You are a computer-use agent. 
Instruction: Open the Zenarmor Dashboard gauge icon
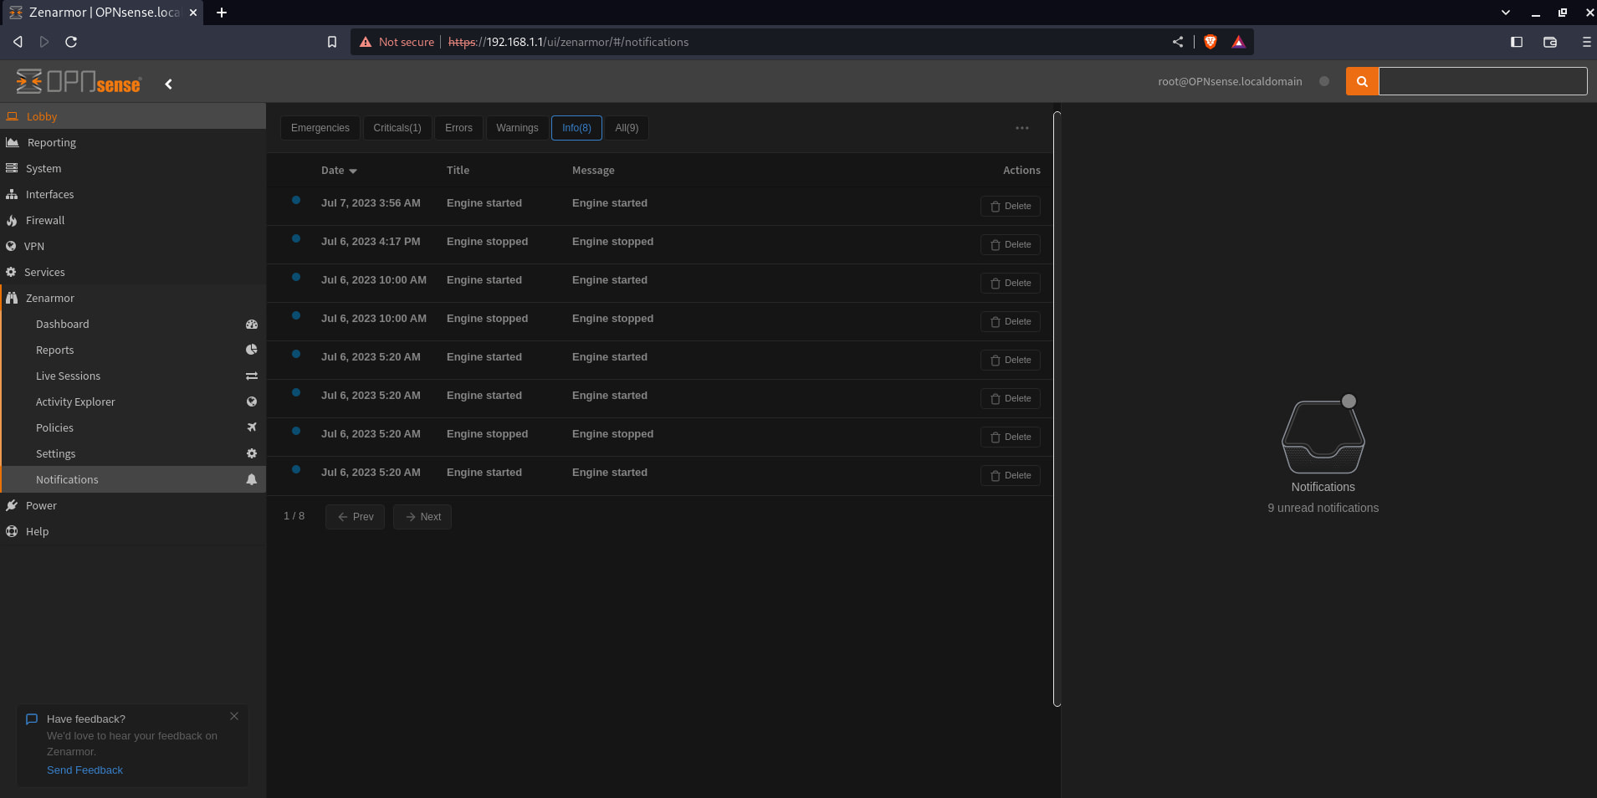(252, 324)
